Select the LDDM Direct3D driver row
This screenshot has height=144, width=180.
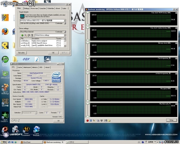click(42, 43)
